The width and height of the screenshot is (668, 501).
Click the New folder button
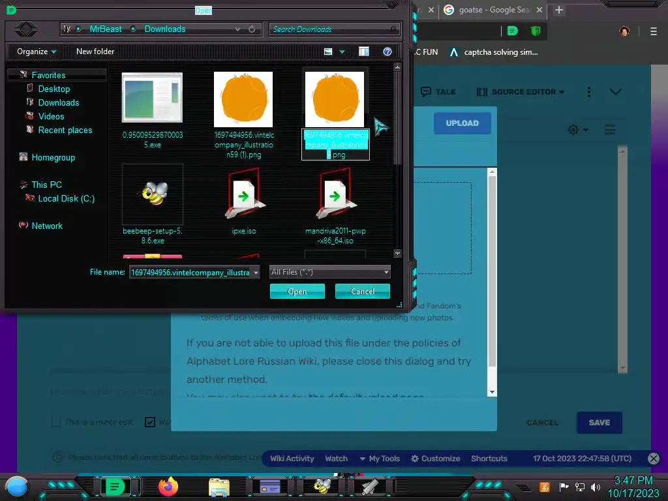(x=95, y=52)
